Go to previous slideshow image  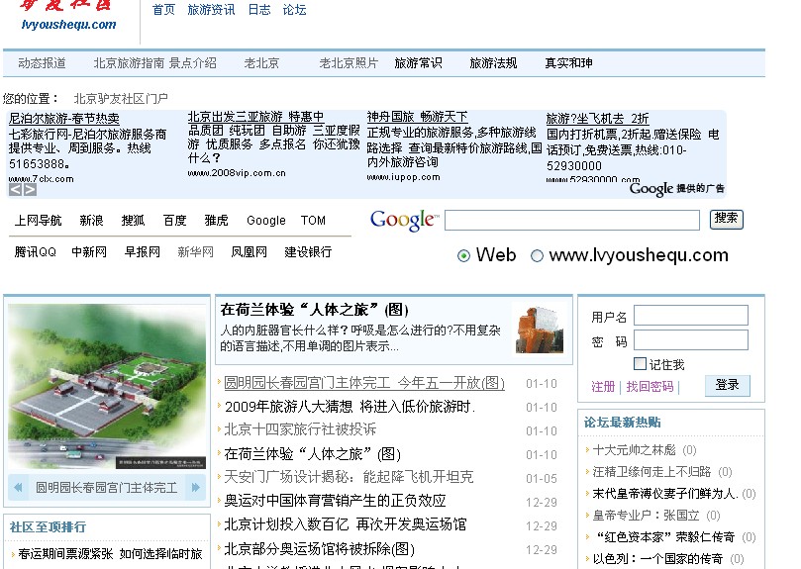click(x=18, y=487)
